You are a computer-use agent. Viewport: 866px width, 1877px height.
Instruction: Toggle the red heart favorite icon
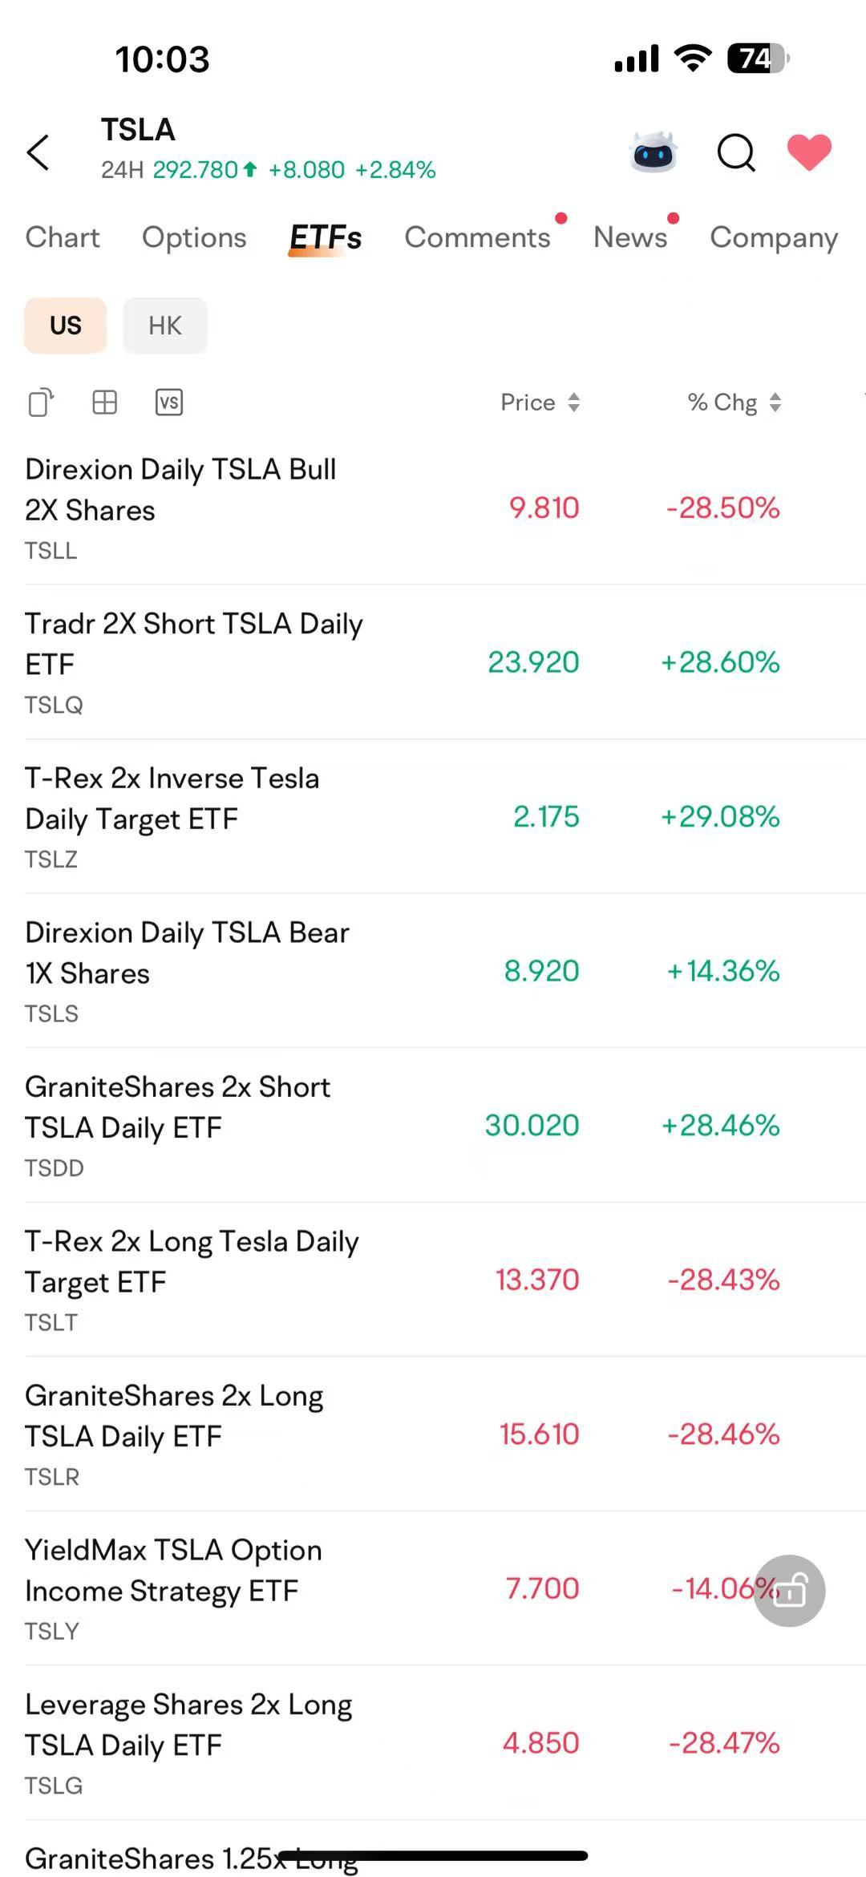click(x=809, y=152)
